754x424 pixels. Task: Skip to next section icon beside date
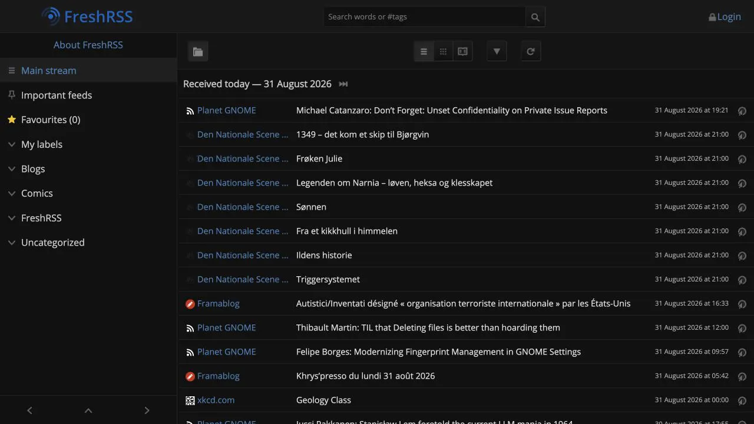(343, 84)
